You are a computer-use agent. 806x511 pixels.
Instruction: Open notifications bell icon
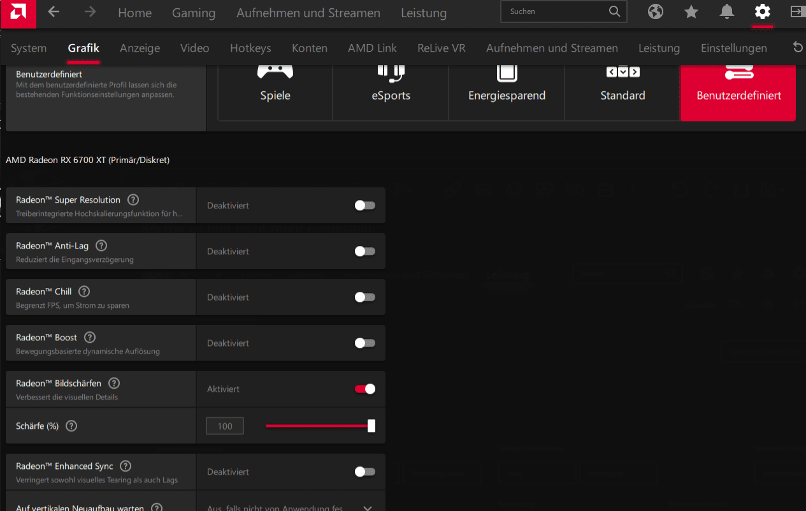tap(727, 11)
